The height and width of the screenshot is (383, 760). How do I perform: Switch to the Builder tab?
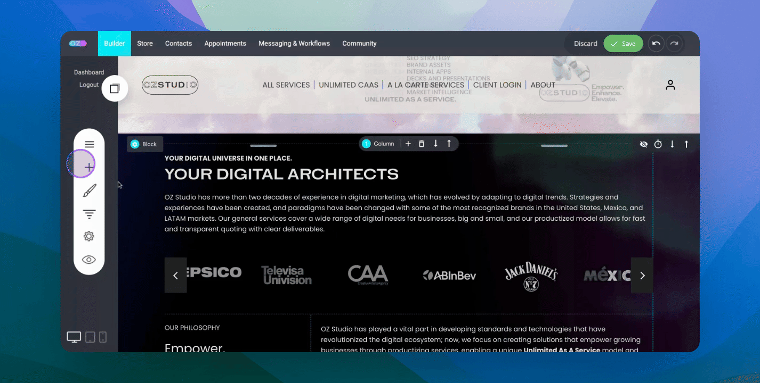(115, 44)
